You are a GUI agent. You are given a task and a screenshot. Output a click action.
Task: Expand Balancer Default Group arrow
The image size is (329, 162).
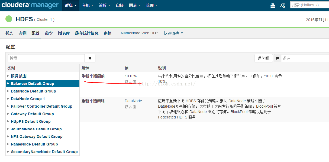[8, 84]
